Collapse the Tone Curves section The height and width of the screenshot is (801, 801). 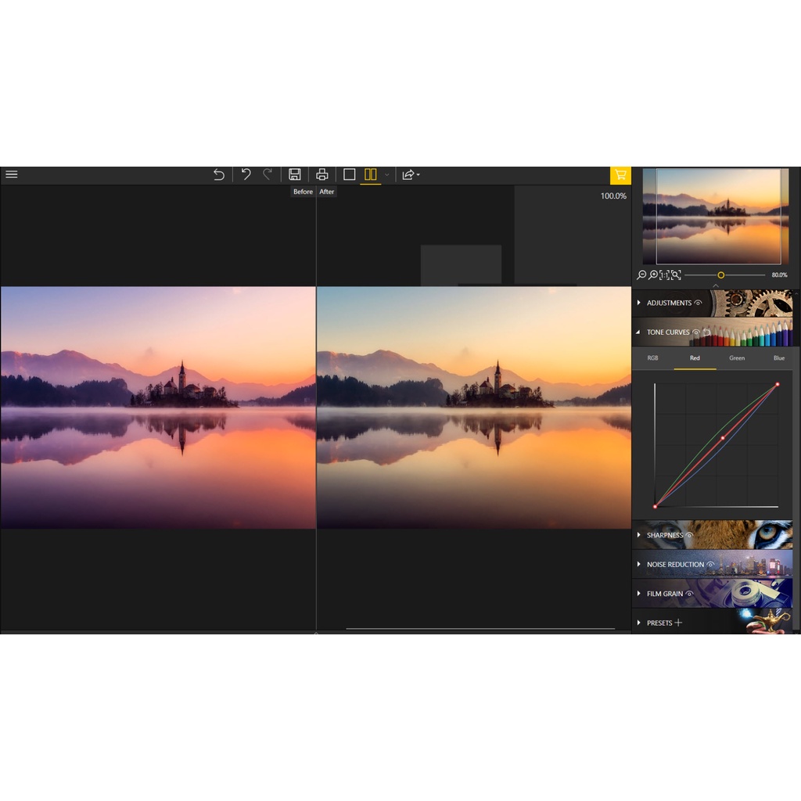pyautogui.click(x=639, y=332)
